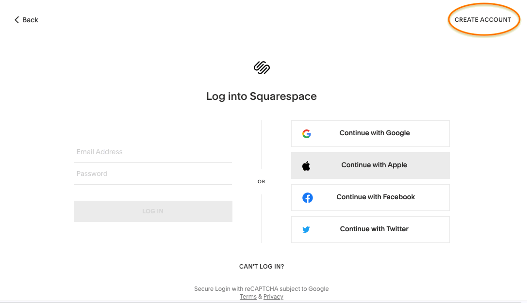The image size is (527, 303).
Task: Click the Log into Squarespace heading
Action: tap(262, 96)
